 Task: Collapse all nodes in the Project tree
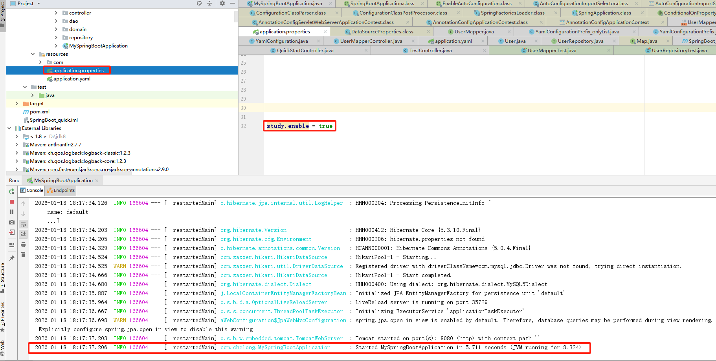tap(209, 3)
